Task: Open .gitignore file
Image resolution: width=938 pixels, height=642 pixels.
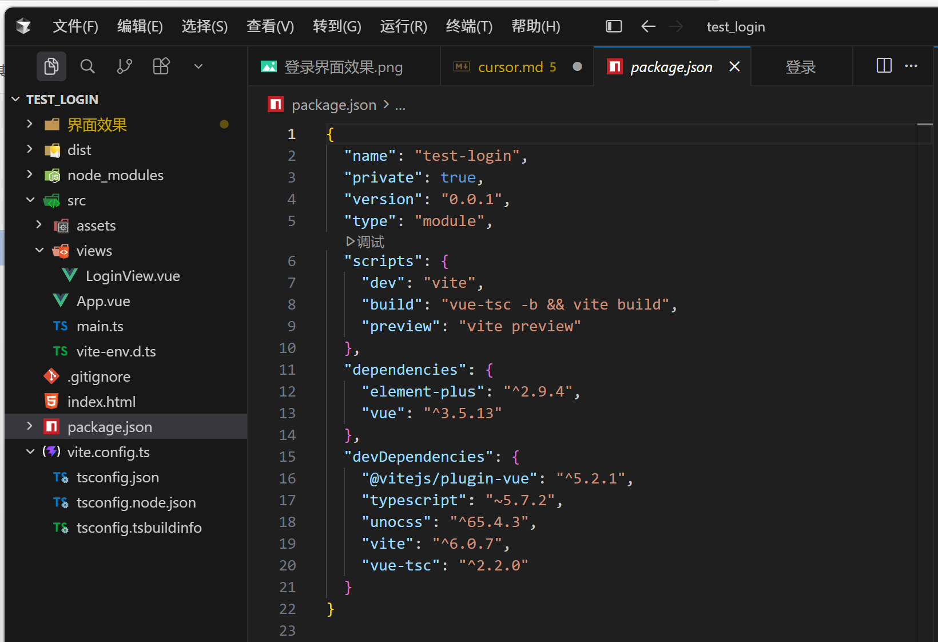Action: (x=99, y=377)
